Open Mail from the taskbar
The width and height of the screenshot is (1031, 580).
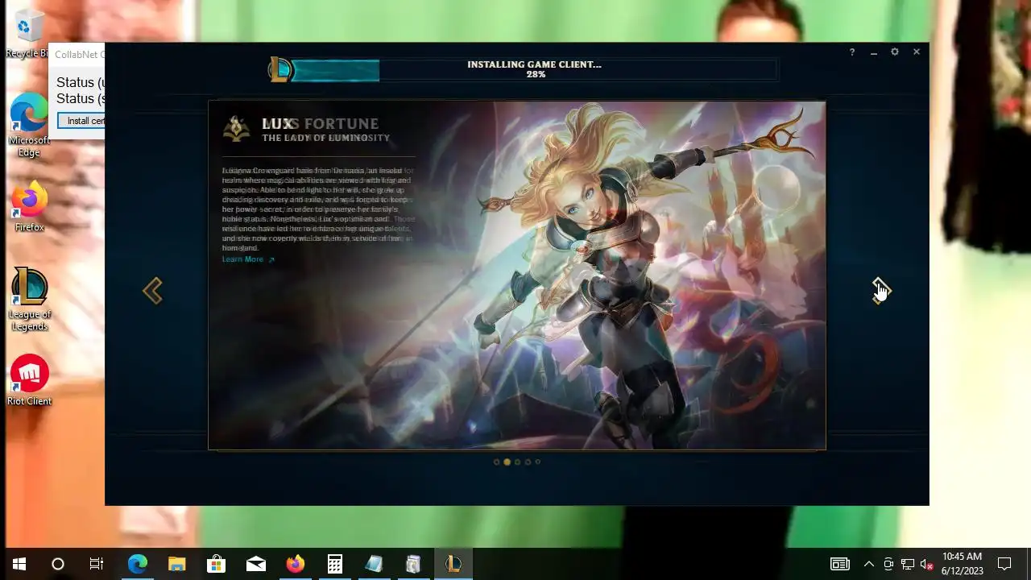tap(256, 564)
